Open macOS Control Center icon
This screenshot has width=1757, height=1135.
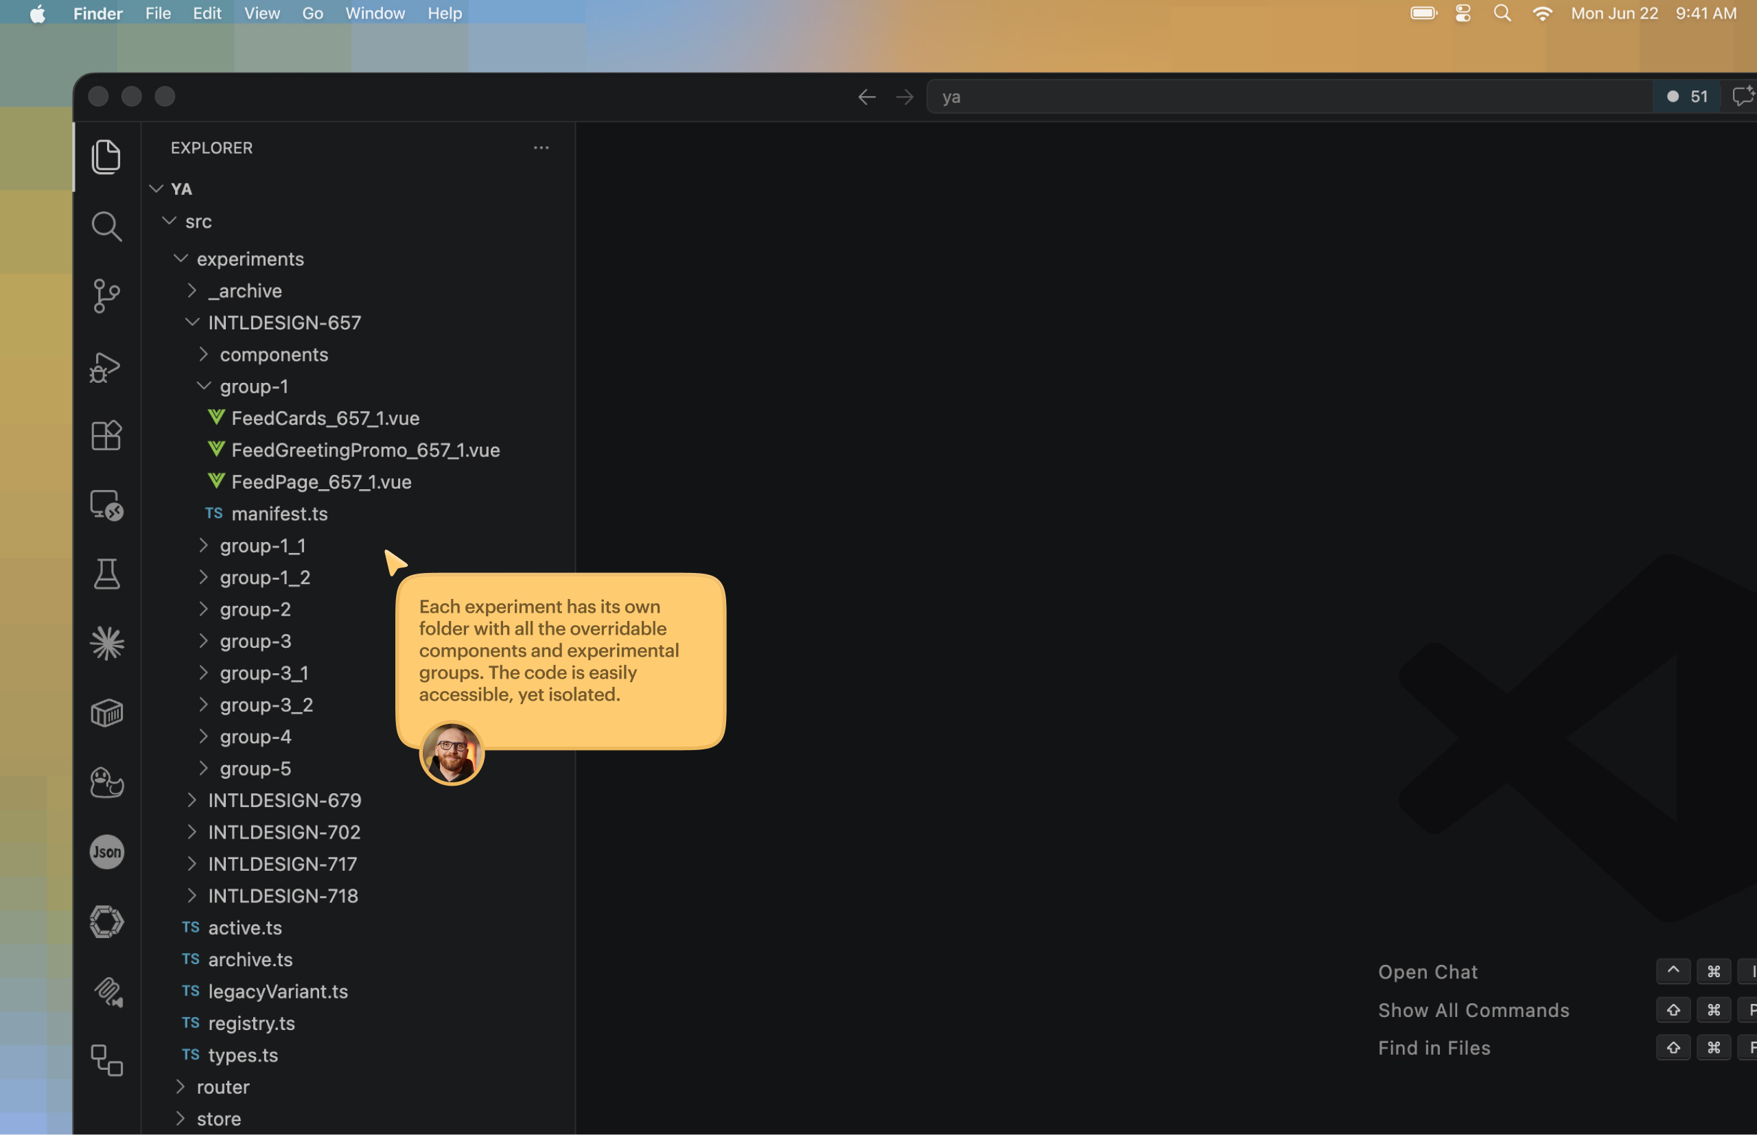coord(1463,13)
